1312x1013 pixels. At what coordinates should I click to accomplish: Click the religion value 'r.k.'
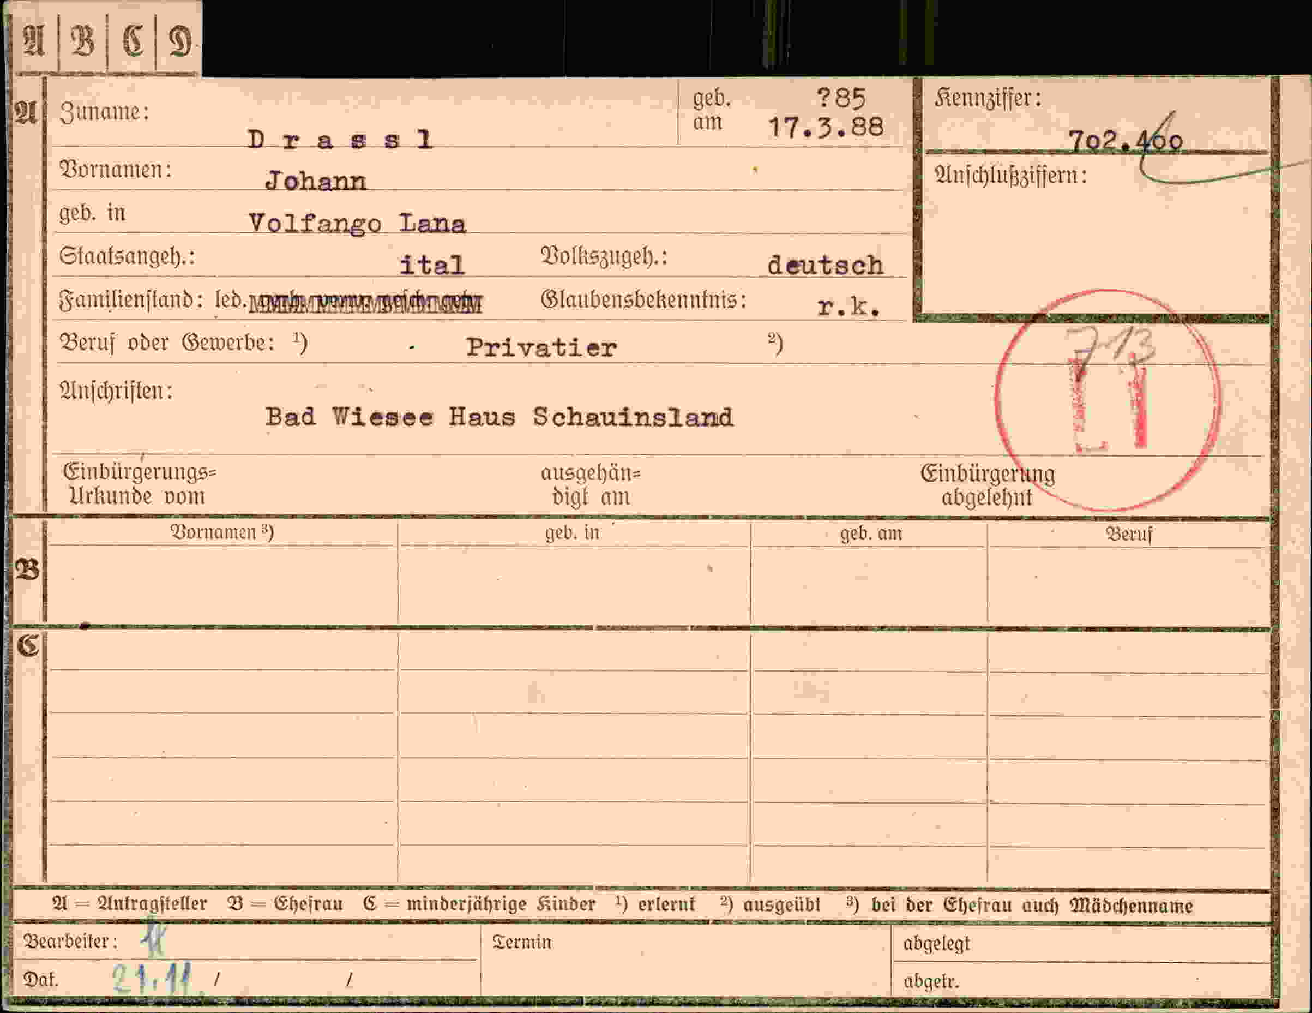[x=849, y=307]
